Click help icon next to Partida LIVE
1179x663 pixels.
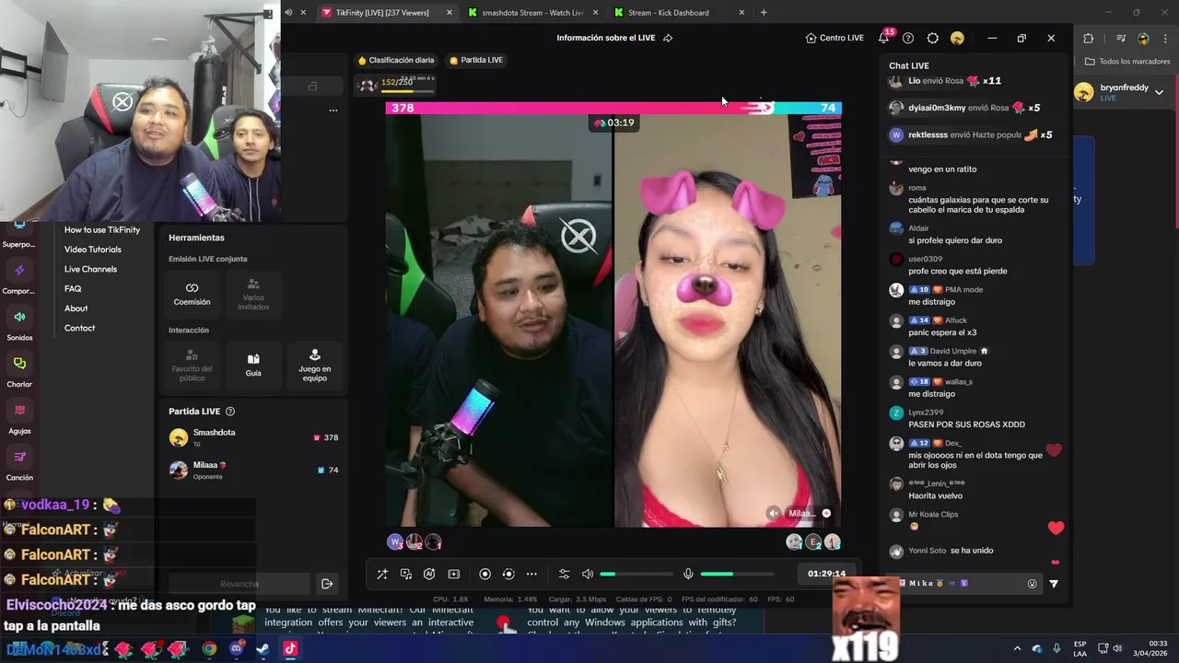coord(230,412)
